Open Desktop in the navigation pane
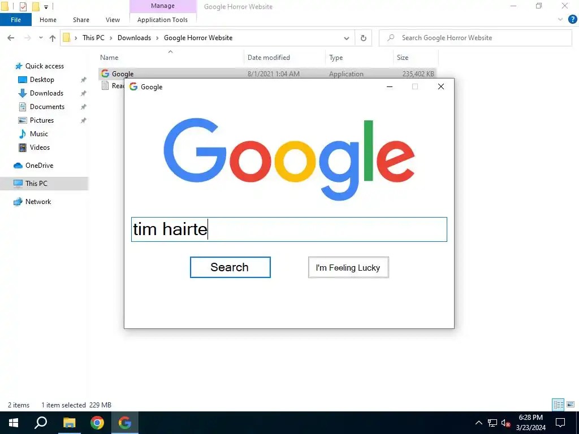Image resolution: width=579 pixels, height=434 pixels. [x=42, y=80]
